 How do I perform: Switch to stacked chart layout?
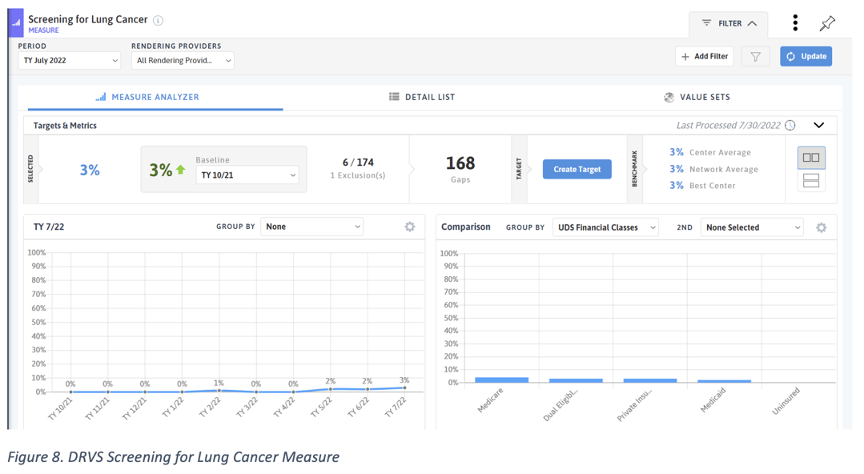pyautogui.click(x=811, y=181)
